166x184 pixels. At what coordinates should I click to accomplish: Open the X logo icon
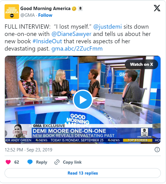click(x=157, y=8)
